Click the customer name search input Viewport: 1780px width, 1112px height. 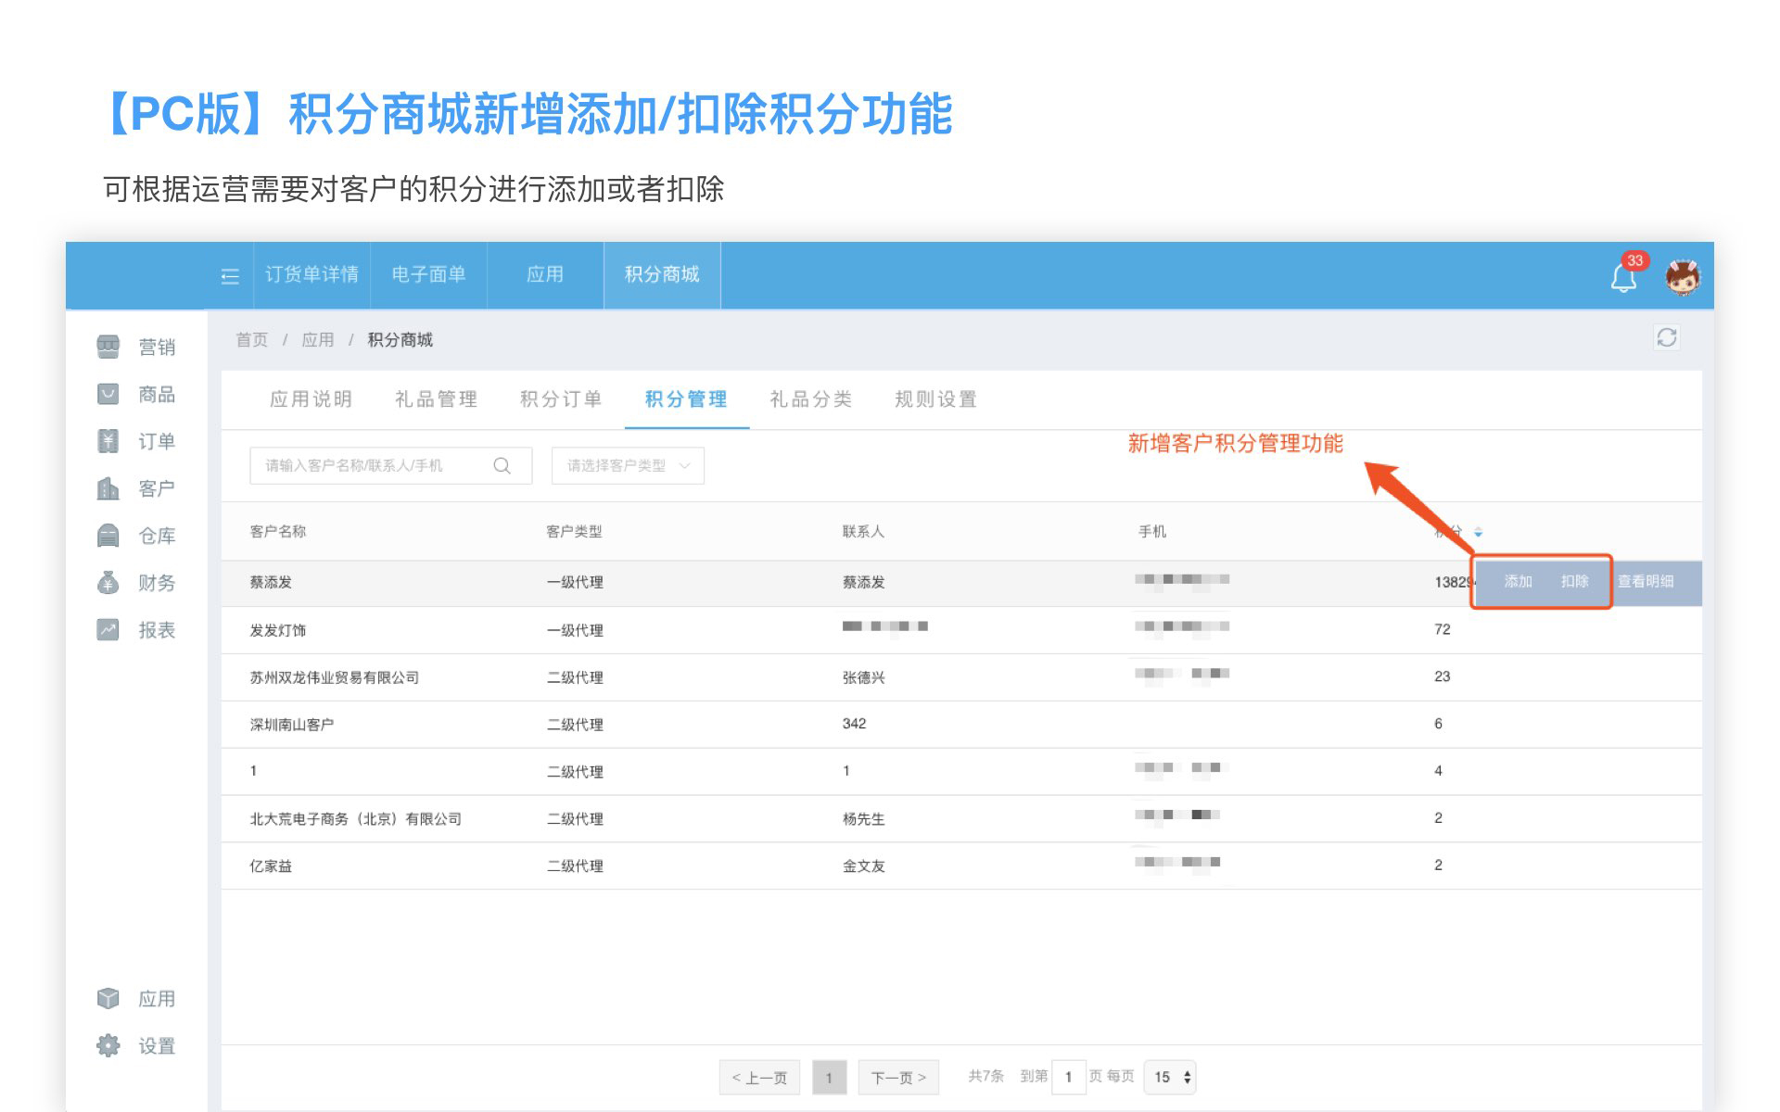371,465
